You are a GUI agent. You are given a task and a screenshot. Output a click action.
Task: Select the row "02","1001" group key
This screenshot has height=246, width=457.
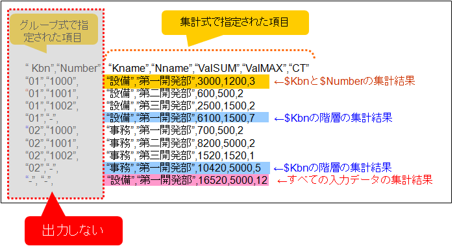[x=51, y=143]
